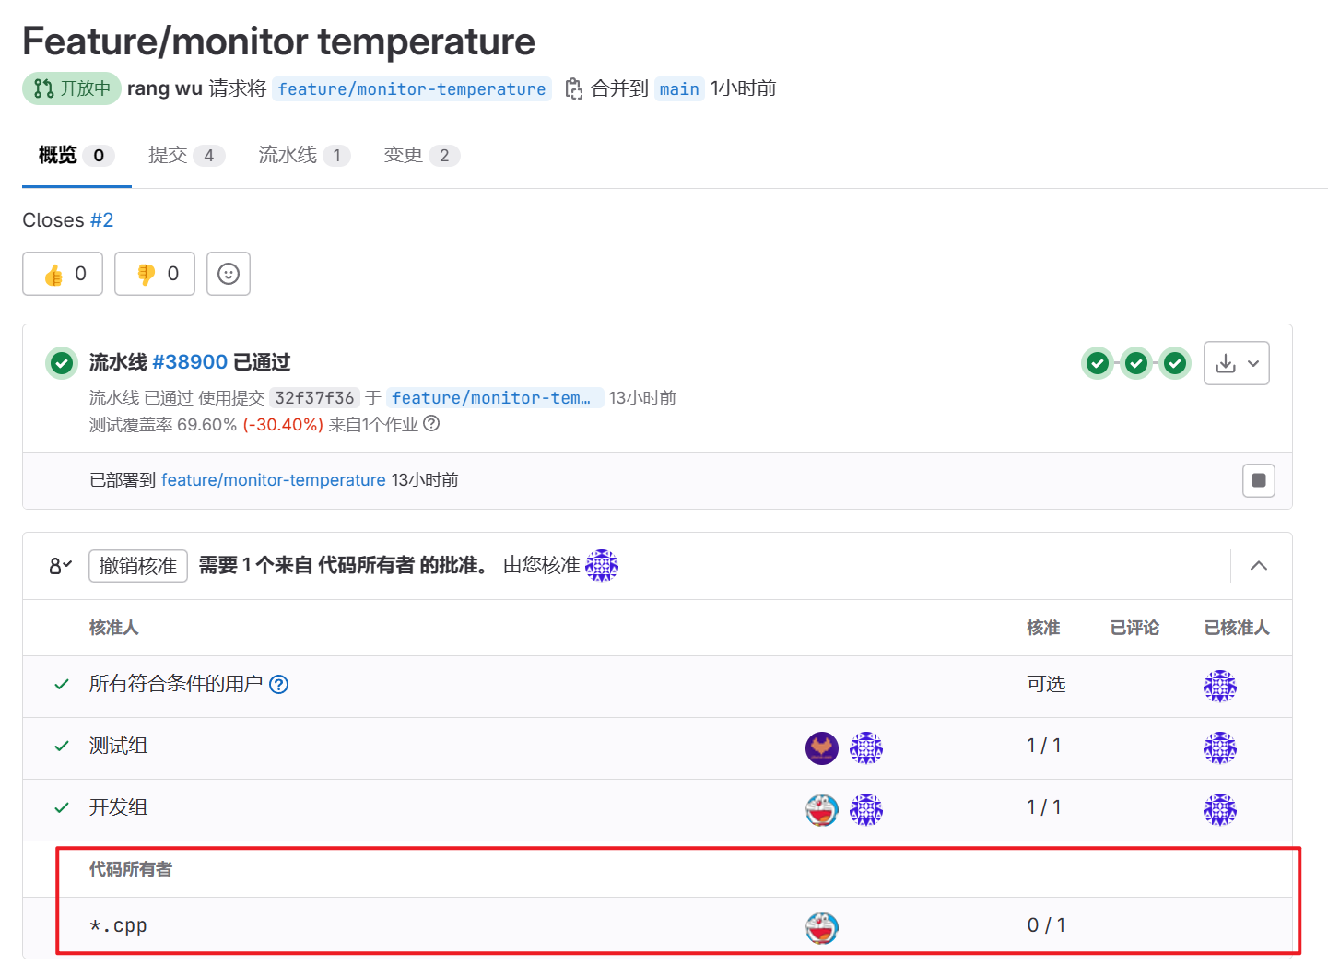
Task: Open commit 32f37f36
Action: click(x=314, y=397)
